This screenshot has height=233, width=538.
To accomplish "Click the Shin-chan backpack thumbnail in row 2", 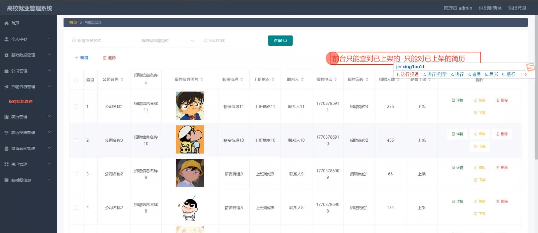I will coord(190,139).
